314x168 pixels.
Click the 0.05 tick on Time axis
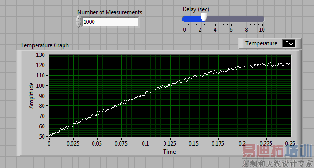click(97, 144)
